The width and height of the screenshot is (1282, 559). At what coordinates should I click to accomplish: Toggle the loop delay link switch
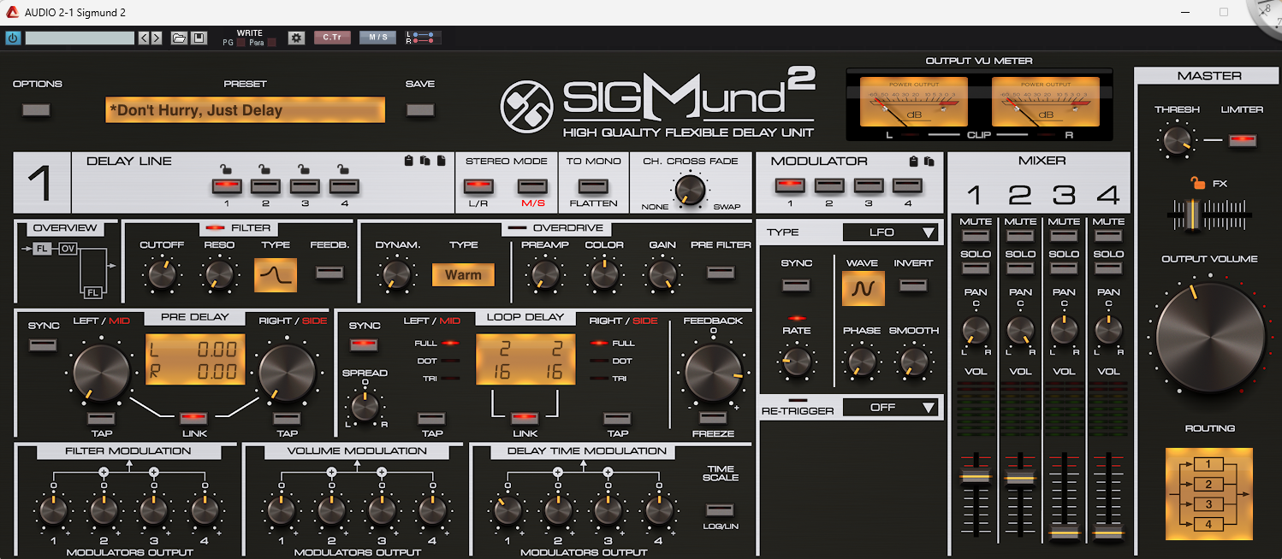525,417
